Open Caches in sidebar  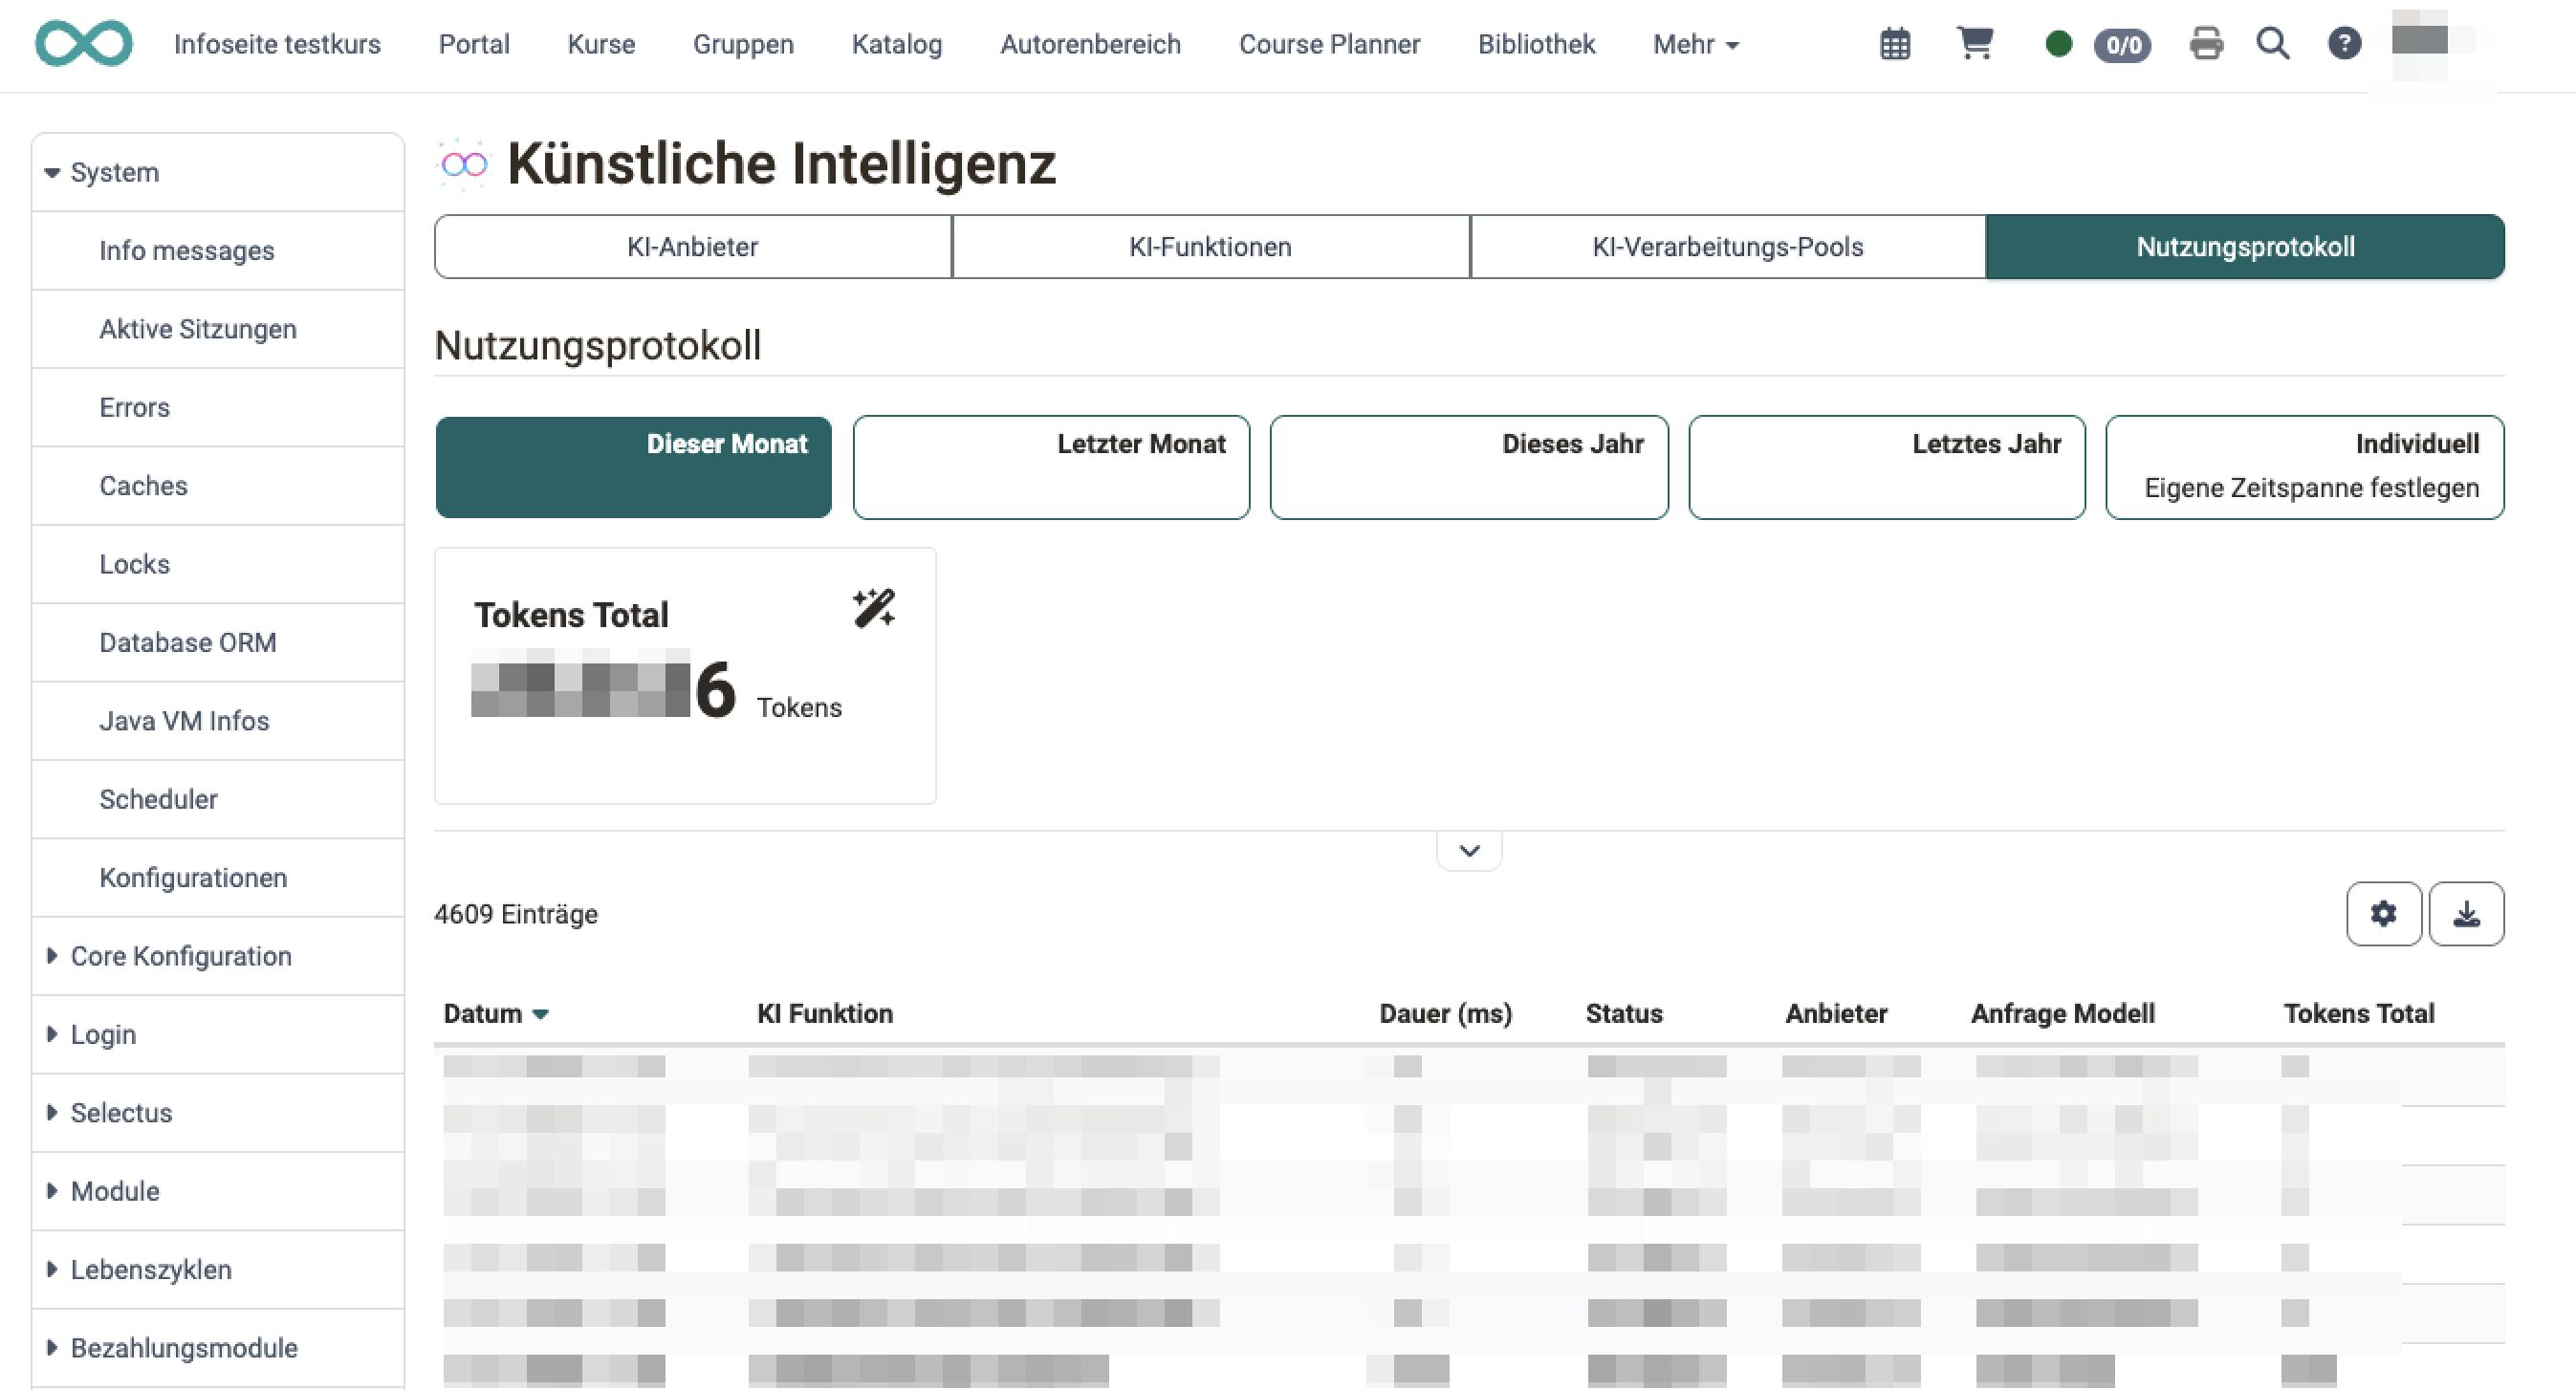[x=218, y=486]
